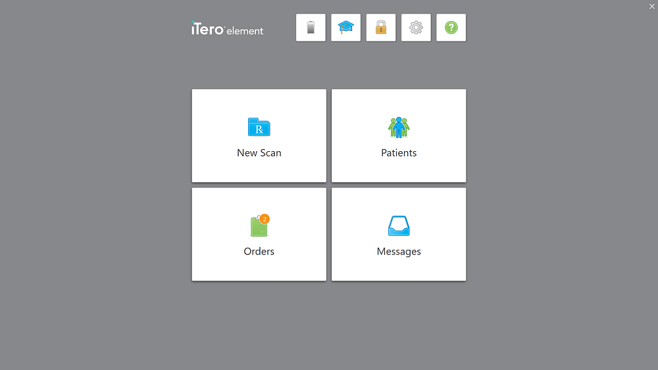Open Settings via the gear icon
658x370 pixels.
416,28
